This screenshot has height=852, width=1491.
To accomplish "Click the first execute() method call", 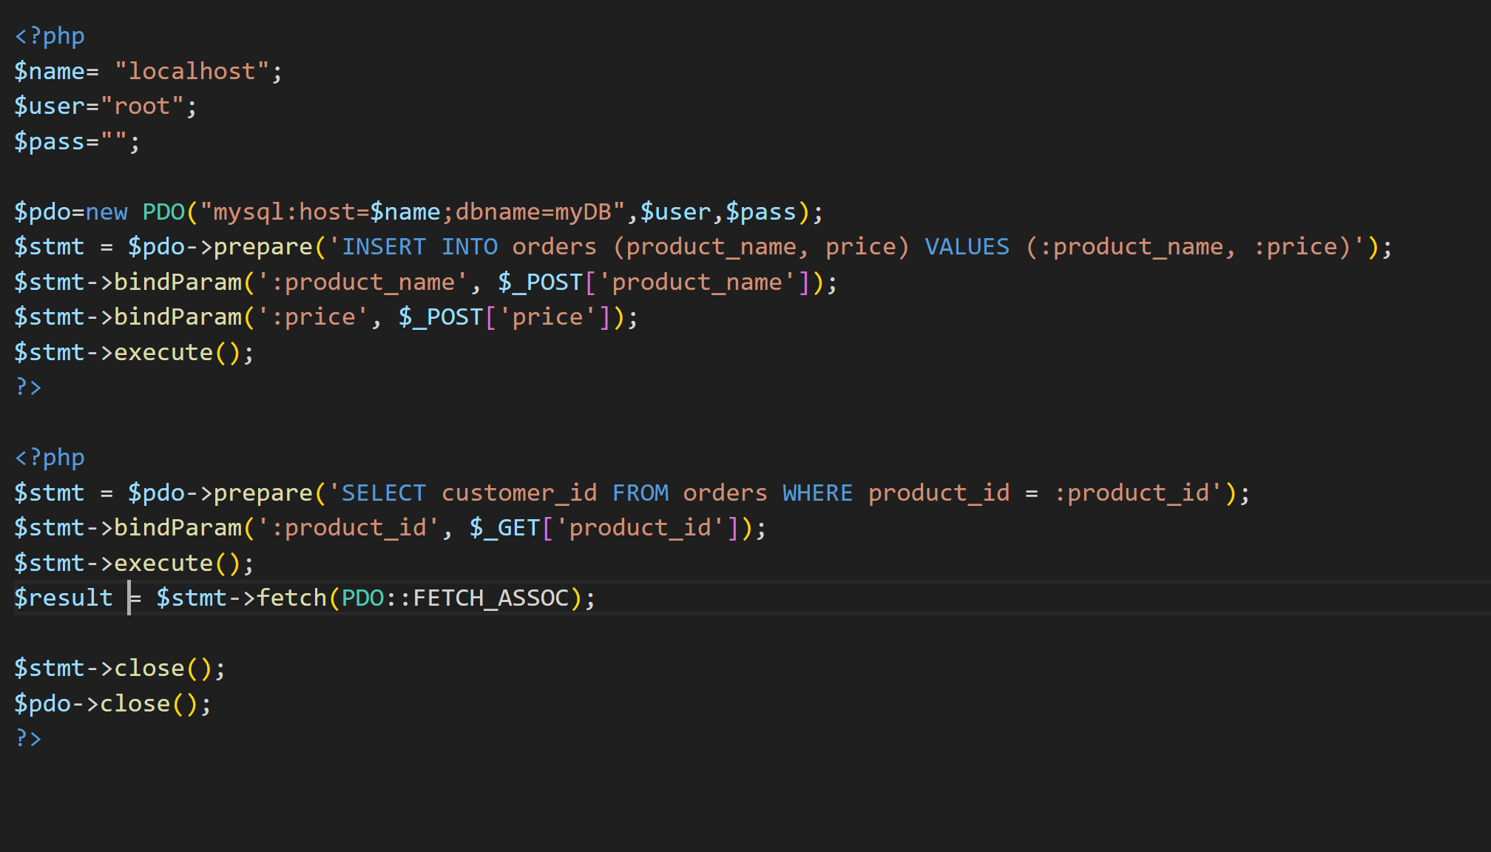I will click(164, 352).
